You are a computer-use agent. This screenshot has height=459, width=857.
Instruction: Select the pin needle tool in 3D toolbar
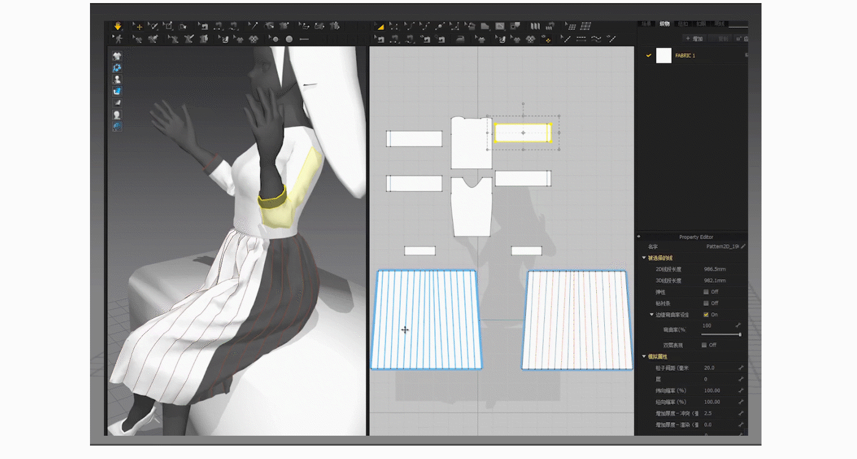[x=253, y=26]
